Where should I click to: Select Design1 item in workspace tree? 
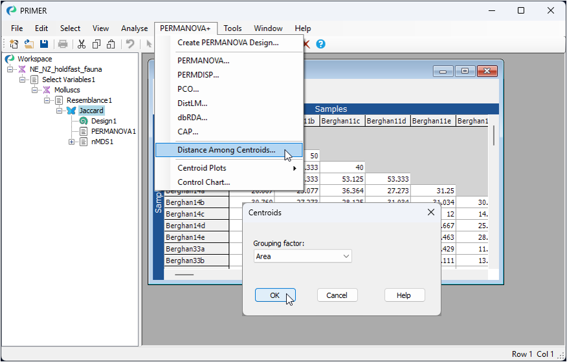[104, 121]
